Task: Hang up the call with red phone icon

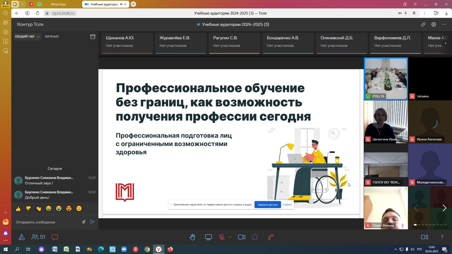Action: coord(271,237)
